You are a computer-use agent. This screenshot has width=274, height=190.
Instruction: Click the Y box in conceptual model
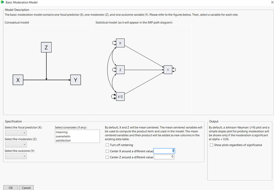coord(75,80)
